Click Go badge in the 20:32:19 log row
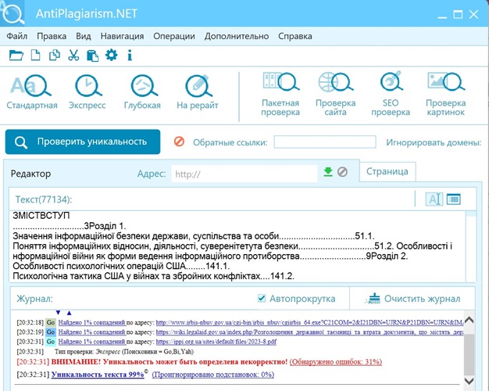Viewport: 489px width, 391px height. (x=51, y=332)
